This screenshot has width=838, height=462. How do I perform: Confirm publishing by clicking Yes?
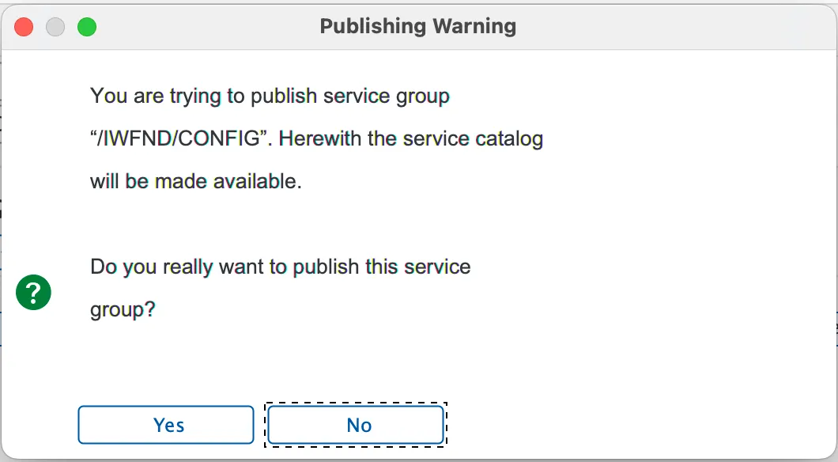[x=166, y=425]
